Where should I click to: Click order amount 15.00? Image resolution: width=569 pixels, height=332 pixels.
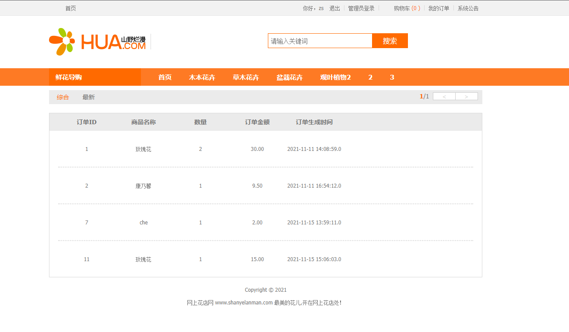tap(257, 259)
